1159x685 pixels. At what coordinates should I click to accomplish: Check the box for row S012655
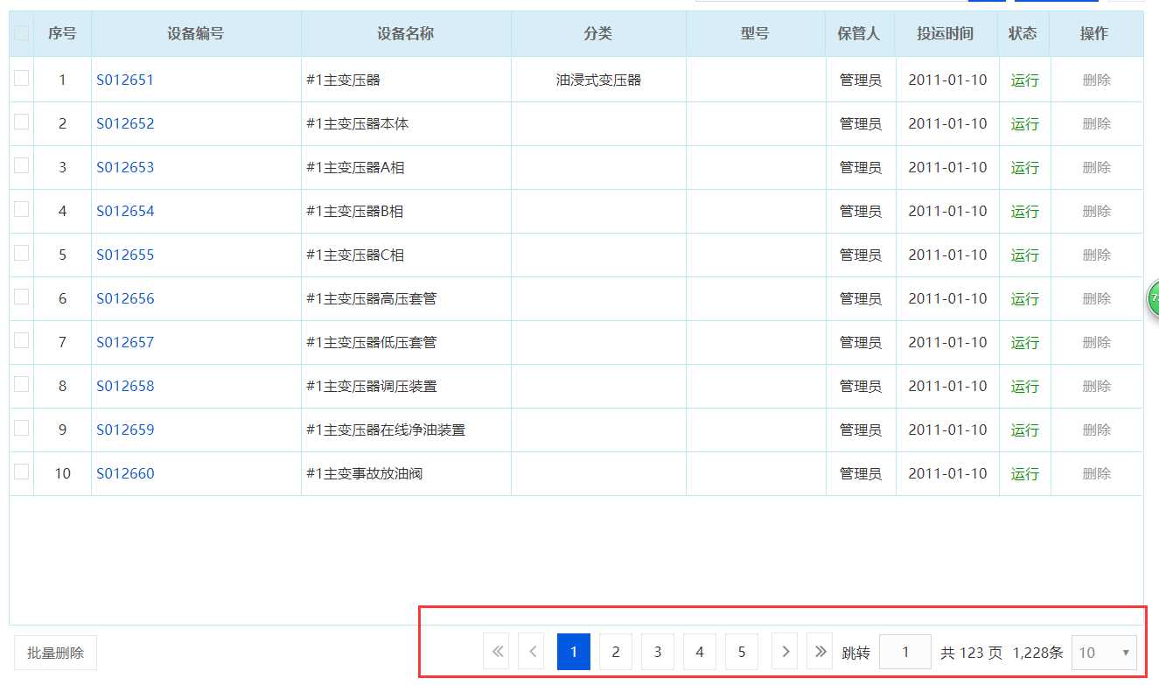(22, 253)
